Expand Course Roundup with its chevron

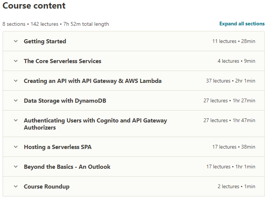pos(16,186)
